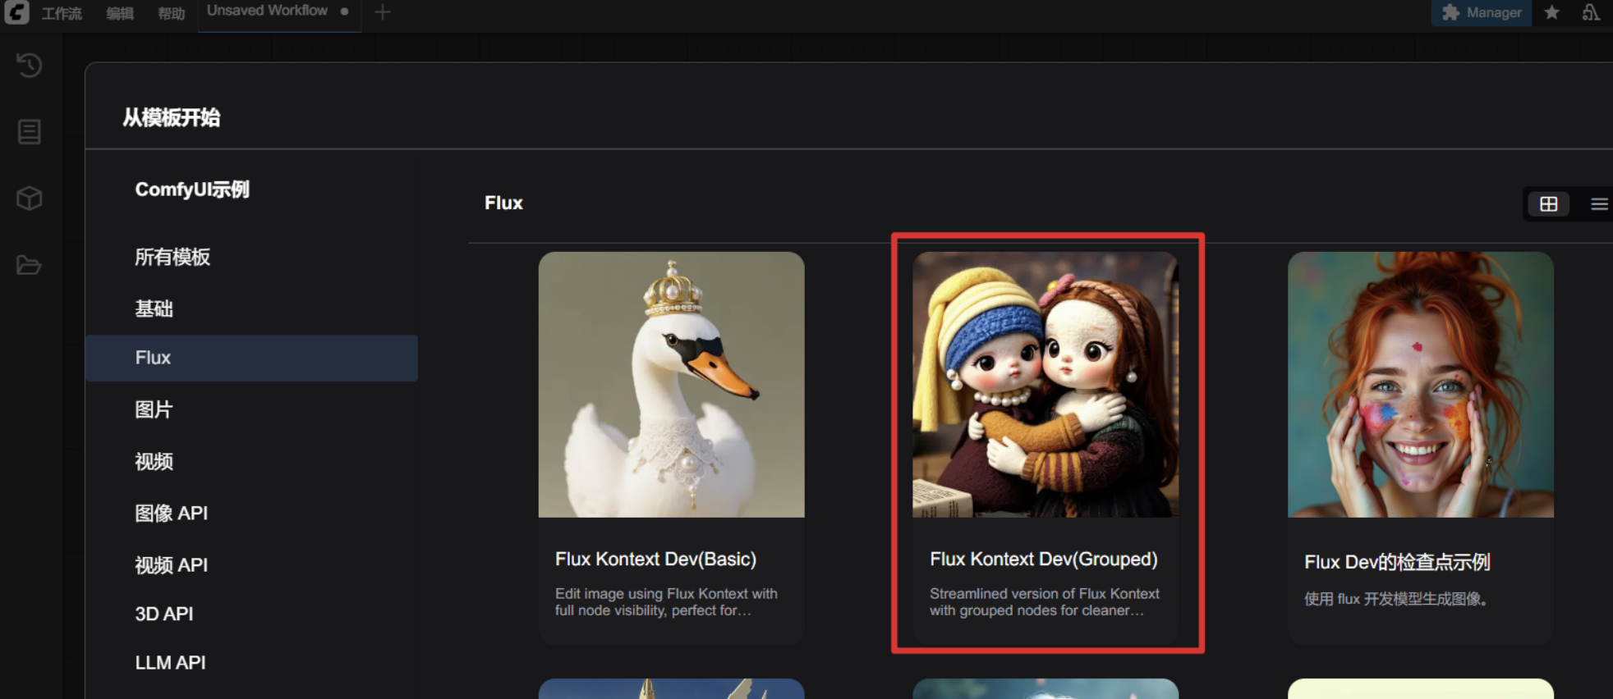
Task: Click the star icon in top bar
Action: [1551, 12]
